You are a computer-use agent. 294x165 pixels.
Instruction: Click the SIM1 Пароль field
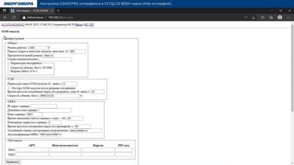point(98,150)
